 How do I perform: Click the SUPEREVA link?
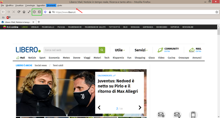click(x=175, y=27)
